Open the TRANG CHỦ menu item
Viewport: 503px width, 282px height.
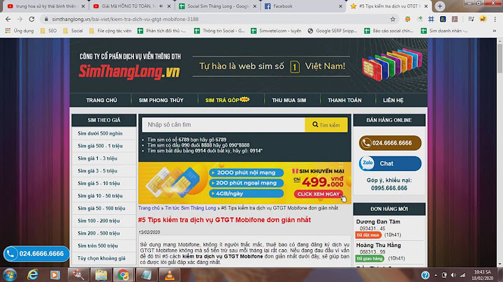pos(101,101)
